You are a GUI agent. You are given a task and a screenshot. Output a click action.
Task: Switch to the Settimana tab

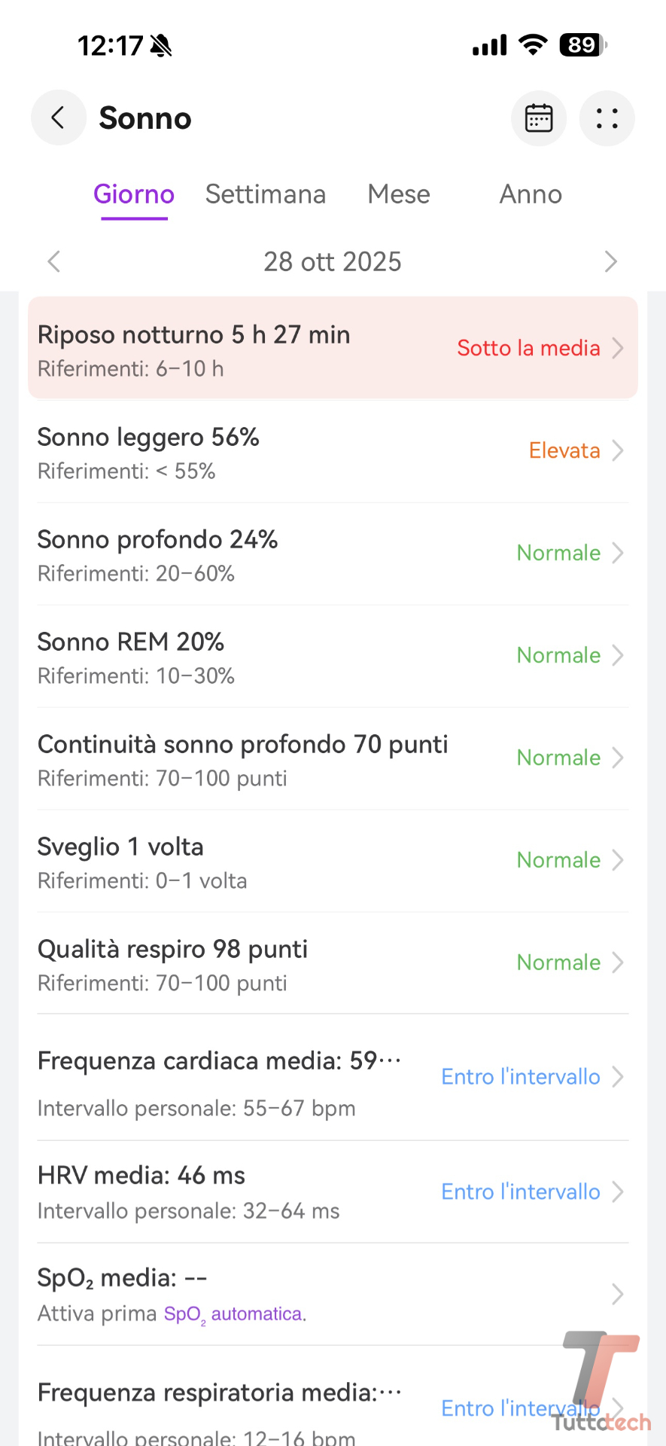point(266,194)
